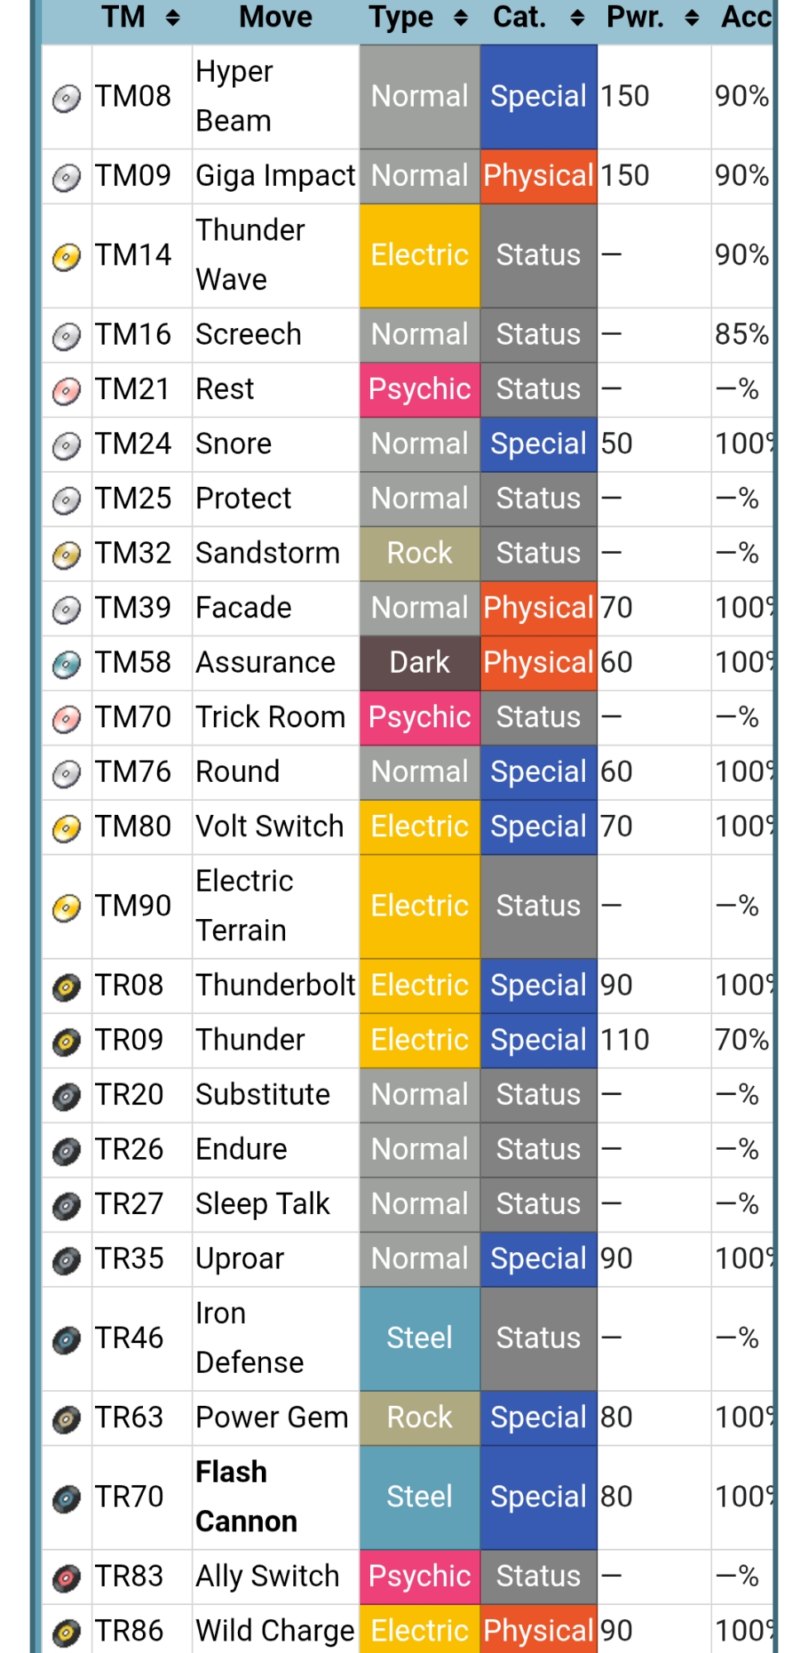This screenshot has width=808, height=1653.
Task: Open the Trick Room move link
Action: (270, 717)
